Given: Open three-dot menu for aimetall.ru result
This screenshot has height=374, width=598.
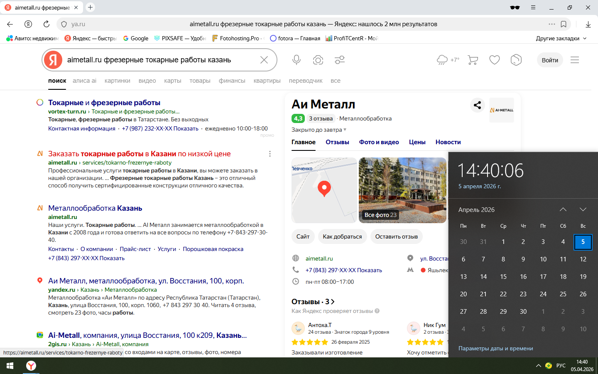Looking at the screenshot, I should tap(270, 154).
